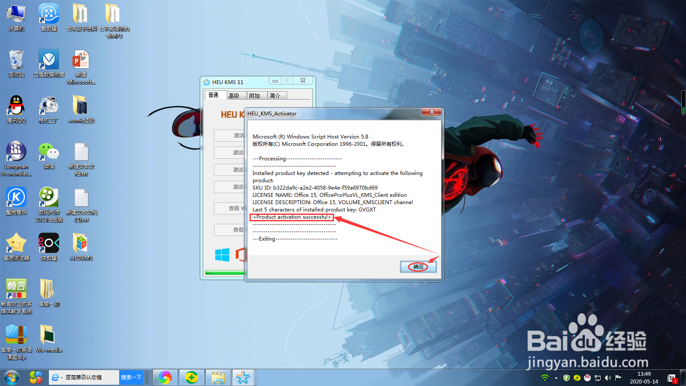Open the File Explorer taskbar button

[218, 377]
